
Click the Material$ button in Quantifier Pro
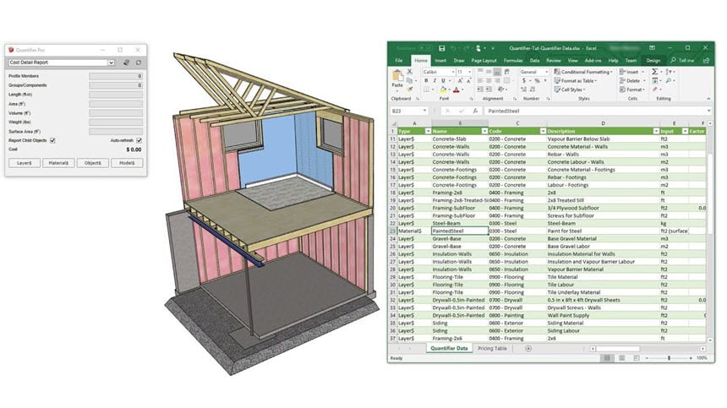pos(58,163)
